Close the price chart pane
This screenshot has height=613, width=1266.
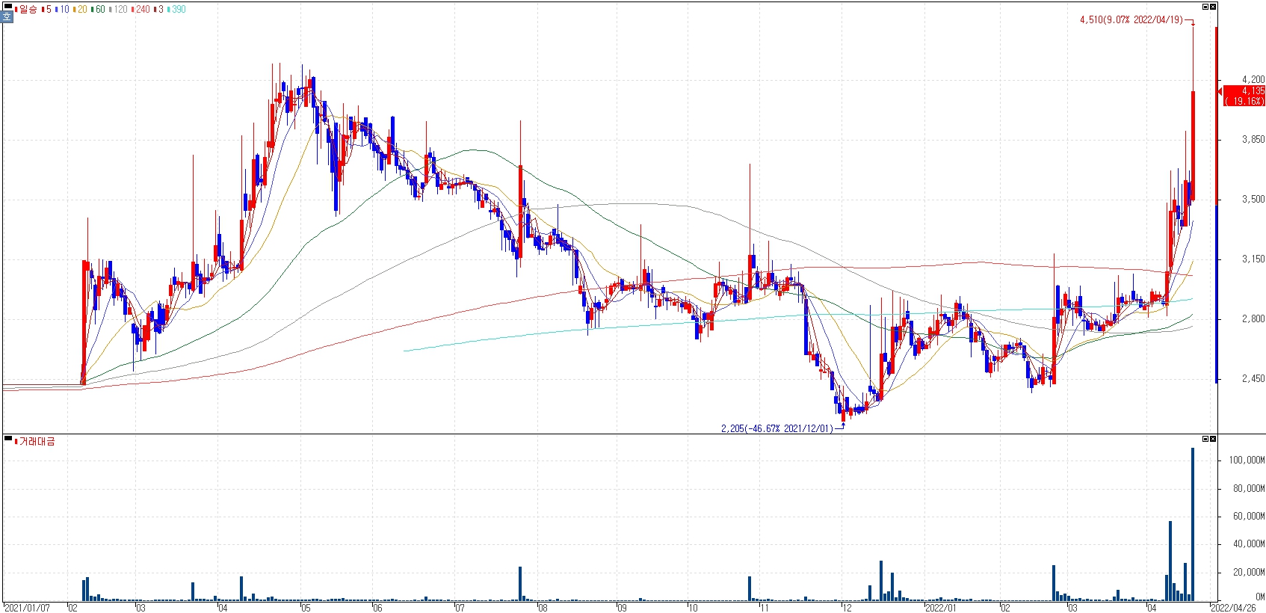pyautogui.click(x=1213, y=7)
